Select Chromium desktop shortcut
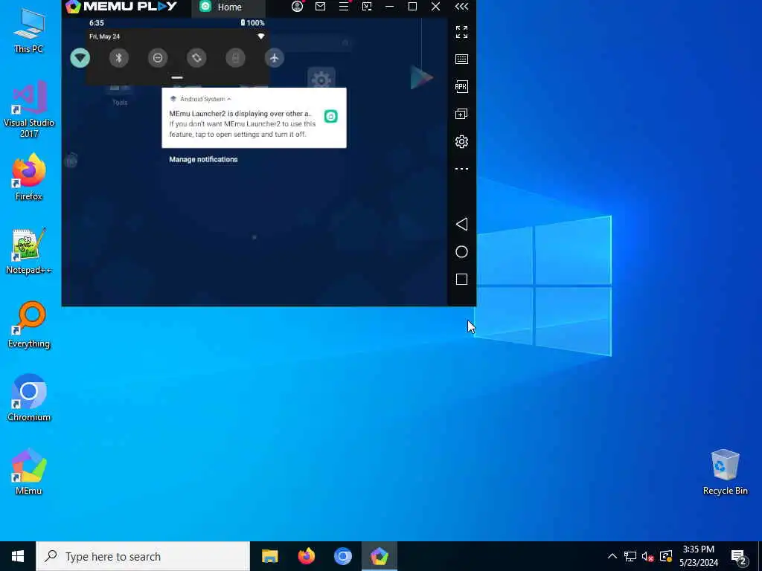This screenshot has height=571, width=762. point(29,398)
